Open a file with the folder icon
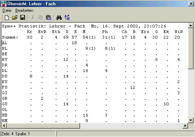This screenshot has height=137, width=195. click(15, 17)
